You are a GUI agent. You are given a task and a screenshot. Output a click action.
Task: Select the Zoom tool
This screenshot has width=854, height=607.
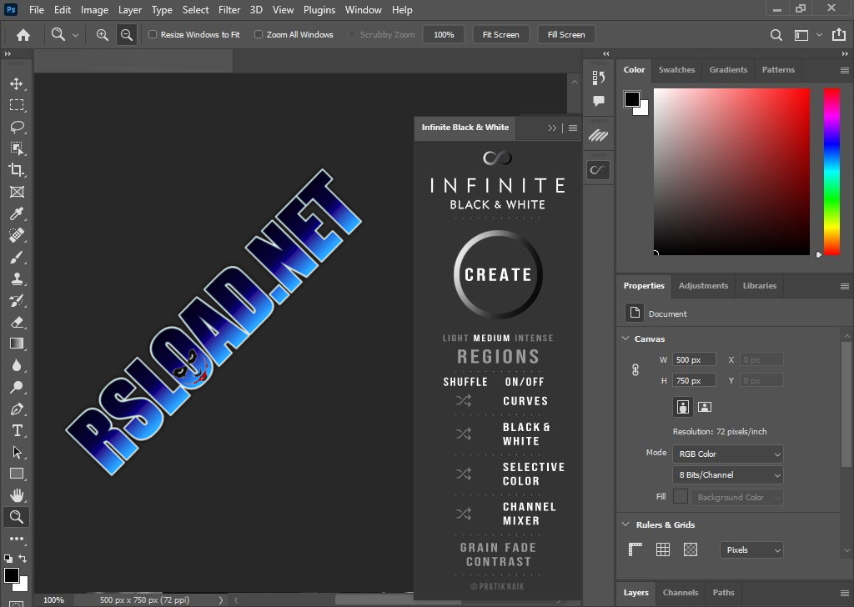click(18, 517)
